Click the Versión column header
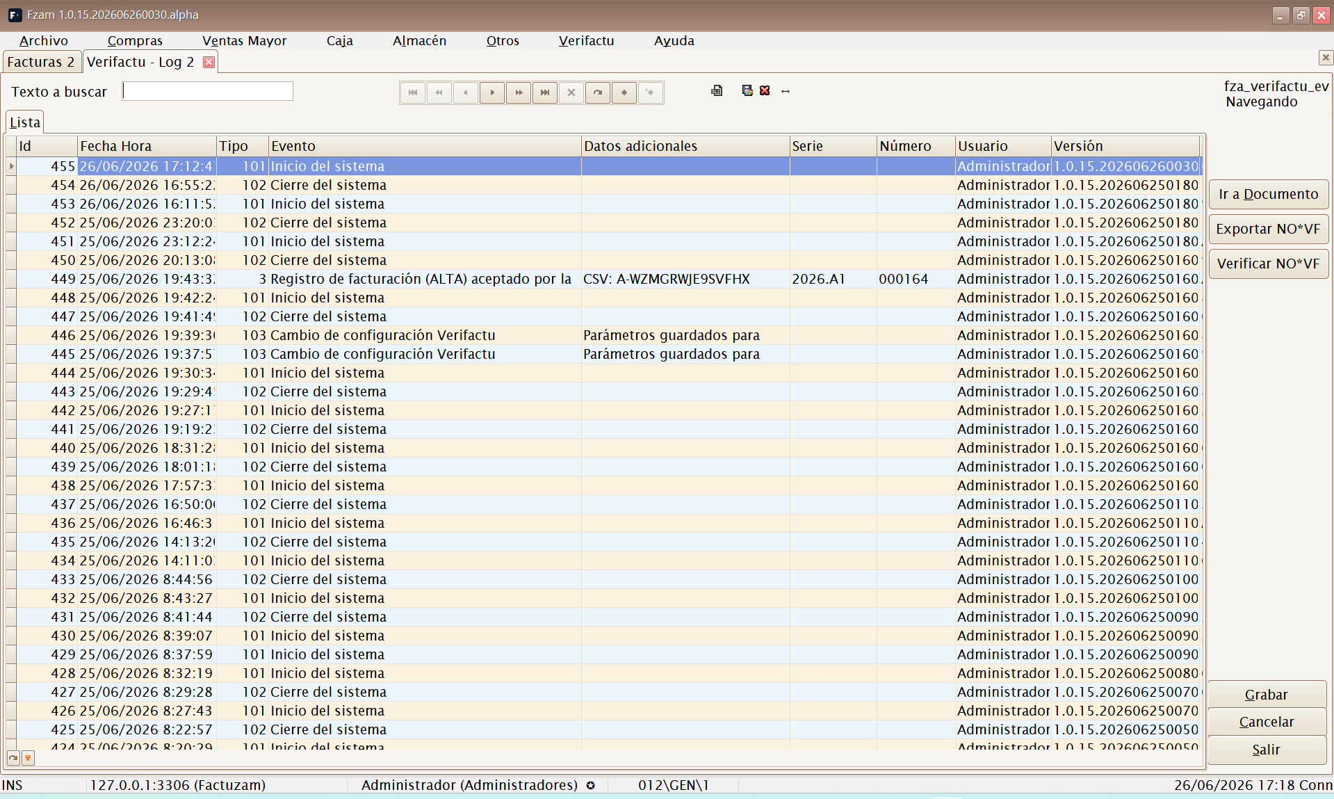This screenshot has width=1334, height=799. click(1125, 146)
